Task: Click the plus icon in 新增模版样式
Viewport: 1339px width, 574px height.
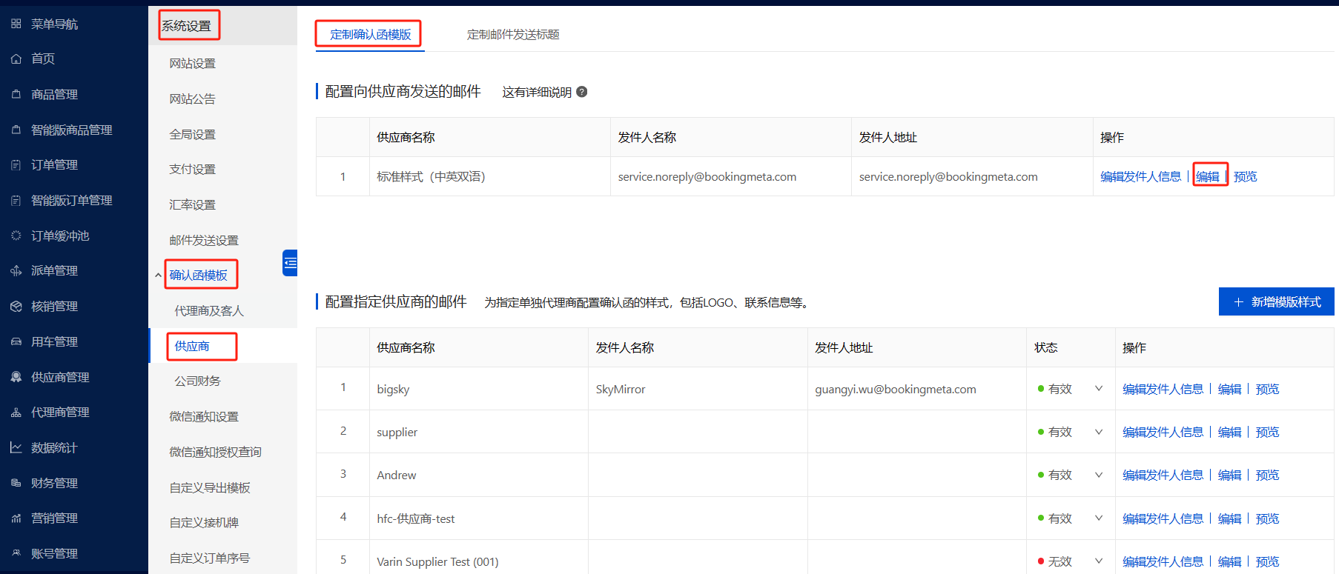Action: tap(1238, 302)
